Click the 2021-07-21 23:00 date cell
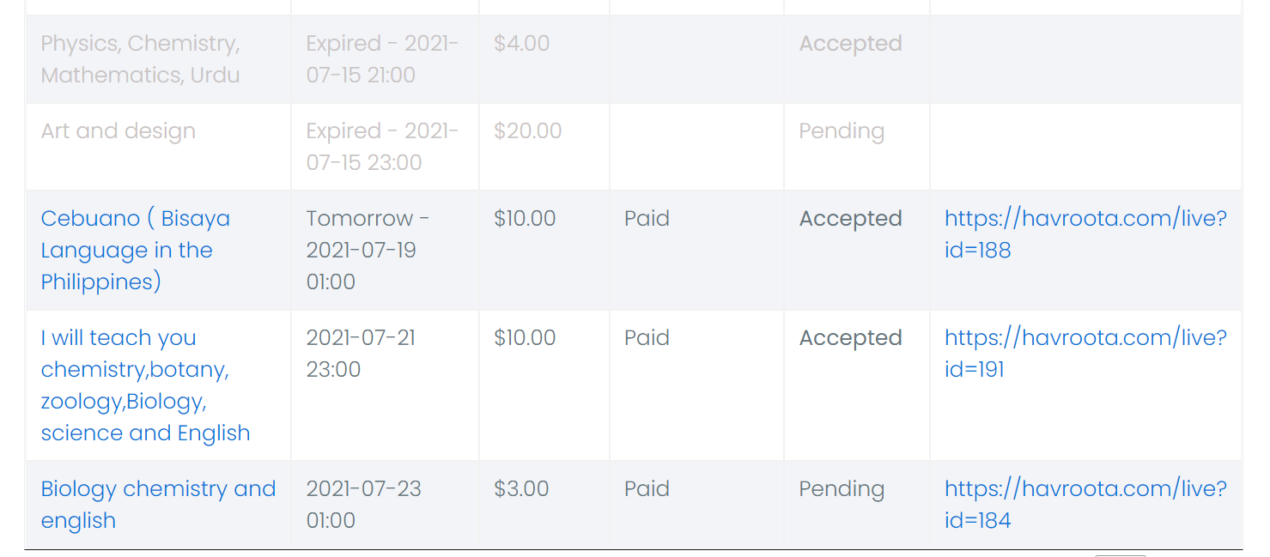1270x557 pixels. point(361,354)
